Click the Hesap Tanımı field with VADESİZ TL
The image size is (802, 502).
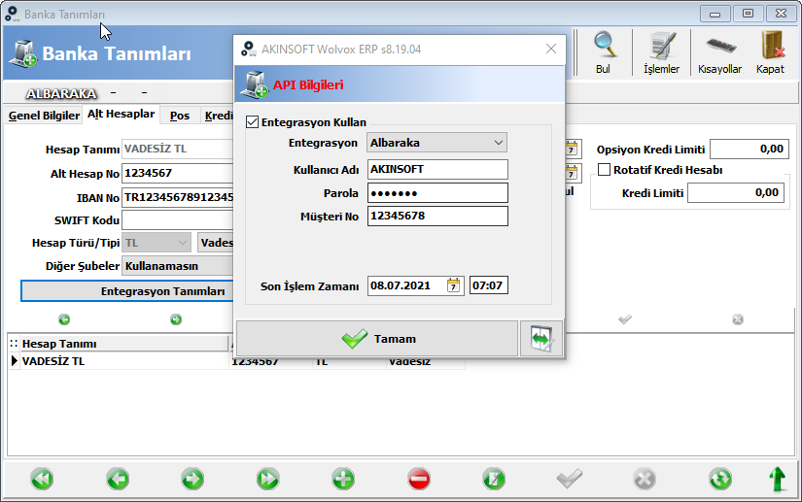click(178, 149)
